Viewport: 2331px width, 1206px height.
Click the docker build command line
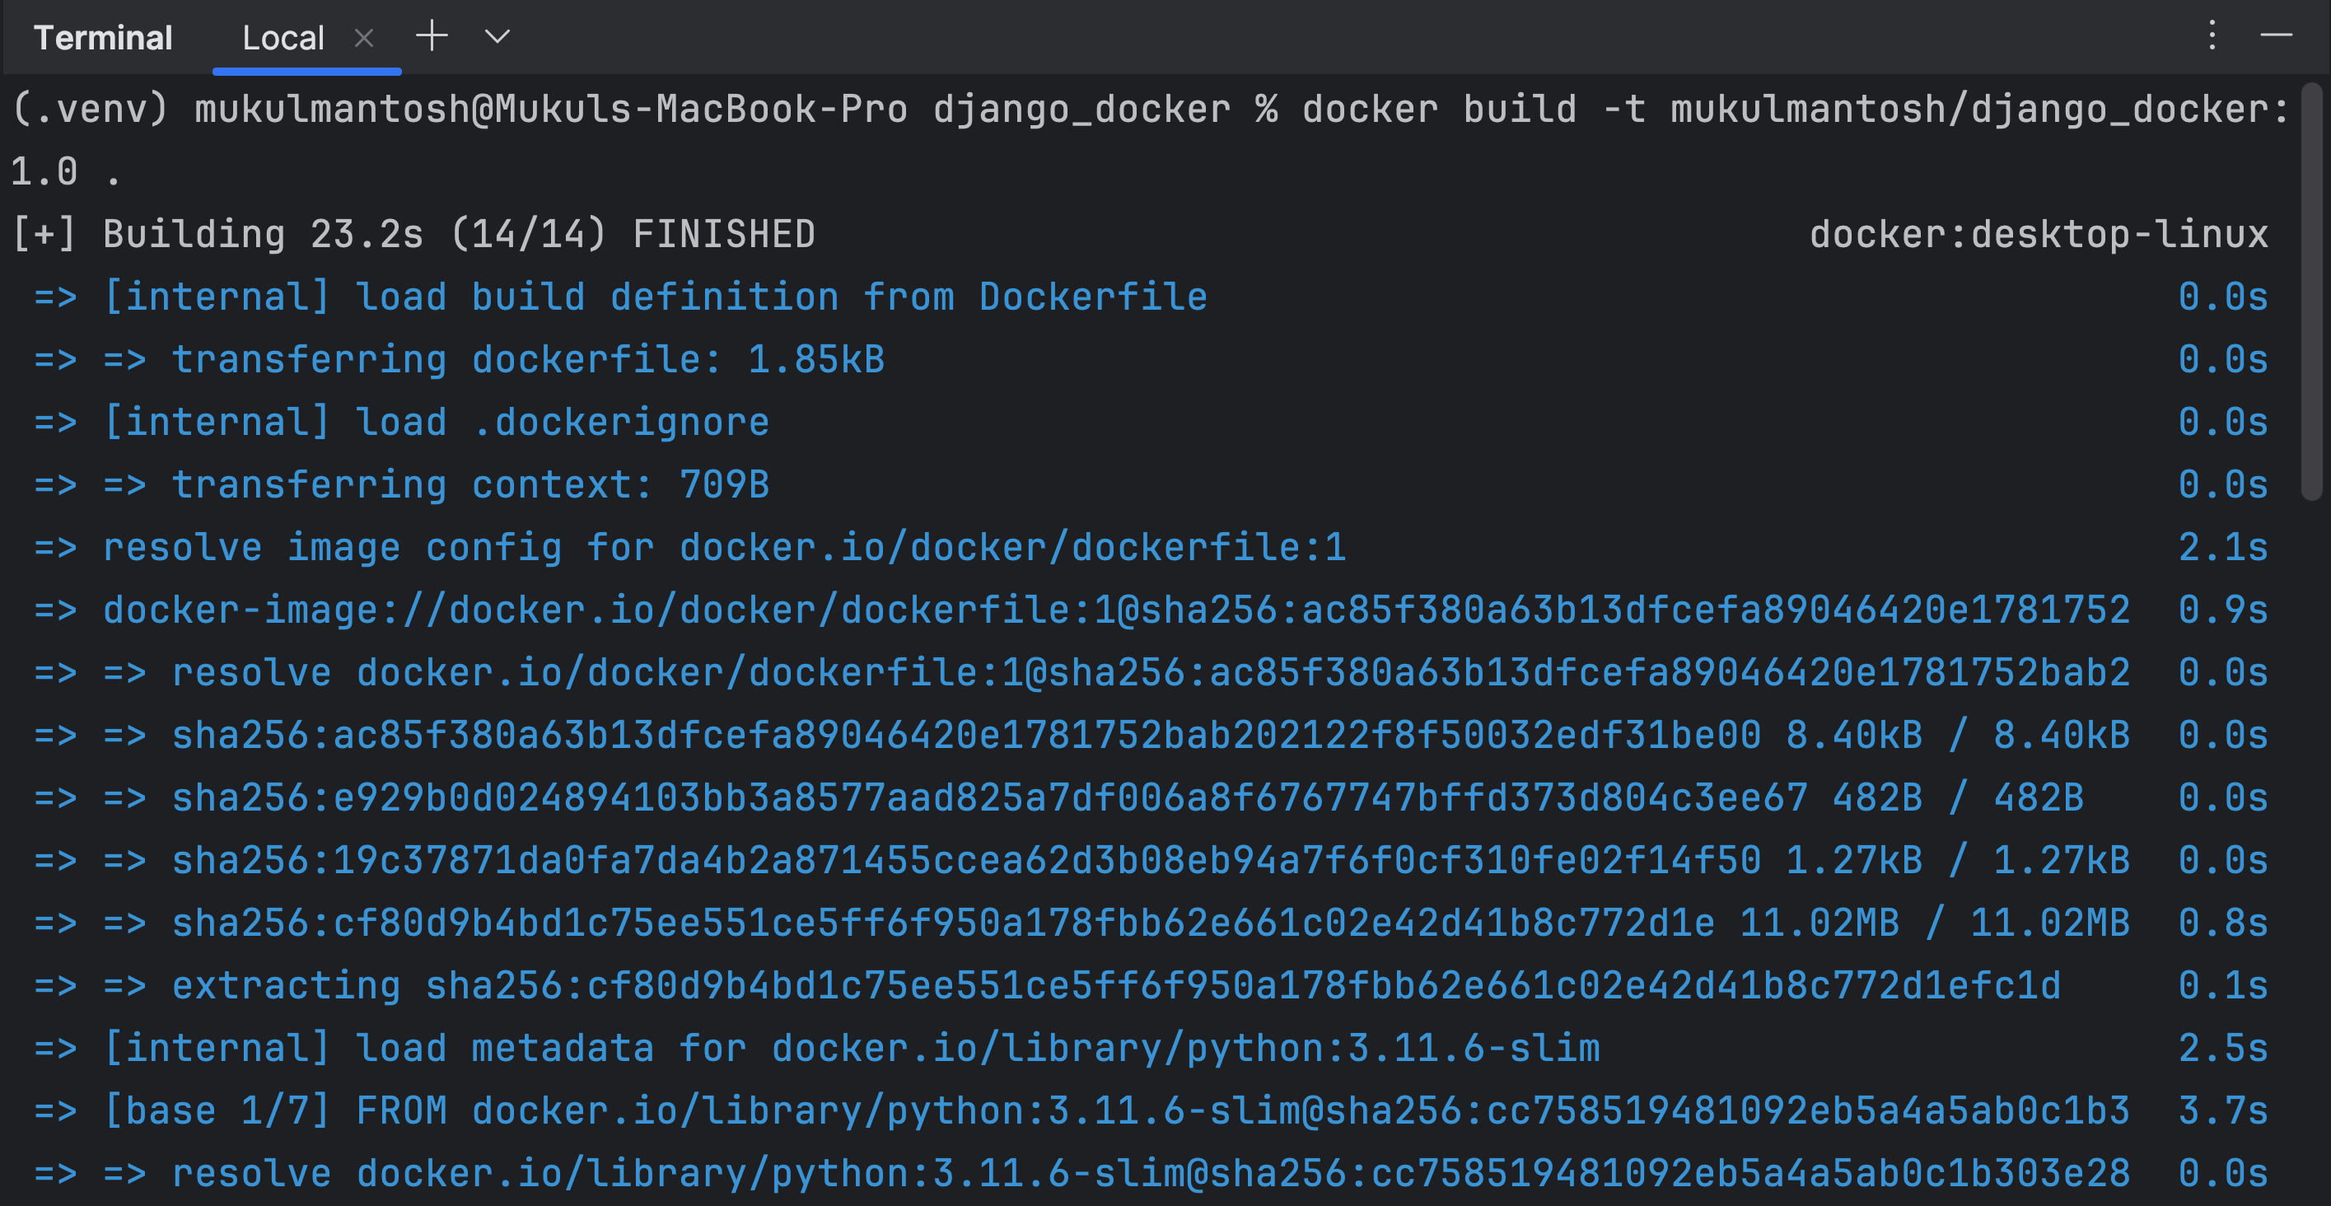click(1149, 110)
